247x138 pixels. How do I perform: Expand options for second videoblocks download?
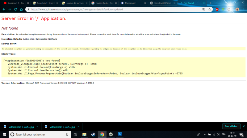click(x=78, y=127)
